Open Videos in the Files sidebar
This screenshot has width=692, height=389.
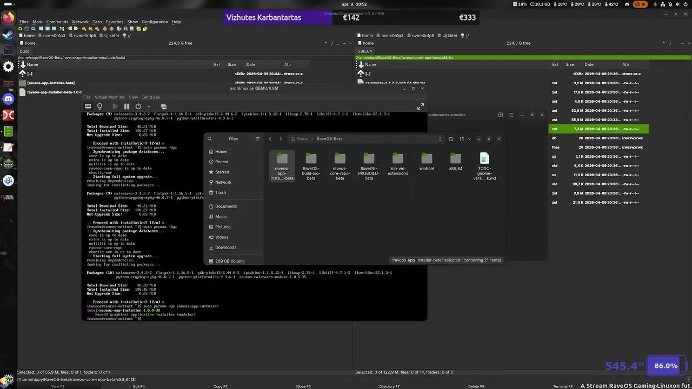tap(233, 237)
